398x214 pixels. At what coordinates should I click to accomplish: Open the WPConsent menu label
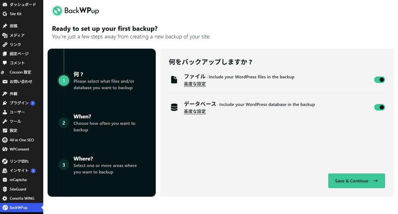[19, 149]
